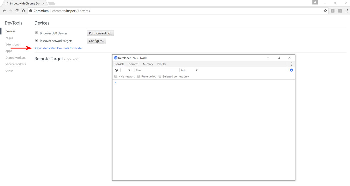The height and width of the screenshot is (186, 350).
Task: Click the Developer Tools Node window icon
Action: (116, 58)
